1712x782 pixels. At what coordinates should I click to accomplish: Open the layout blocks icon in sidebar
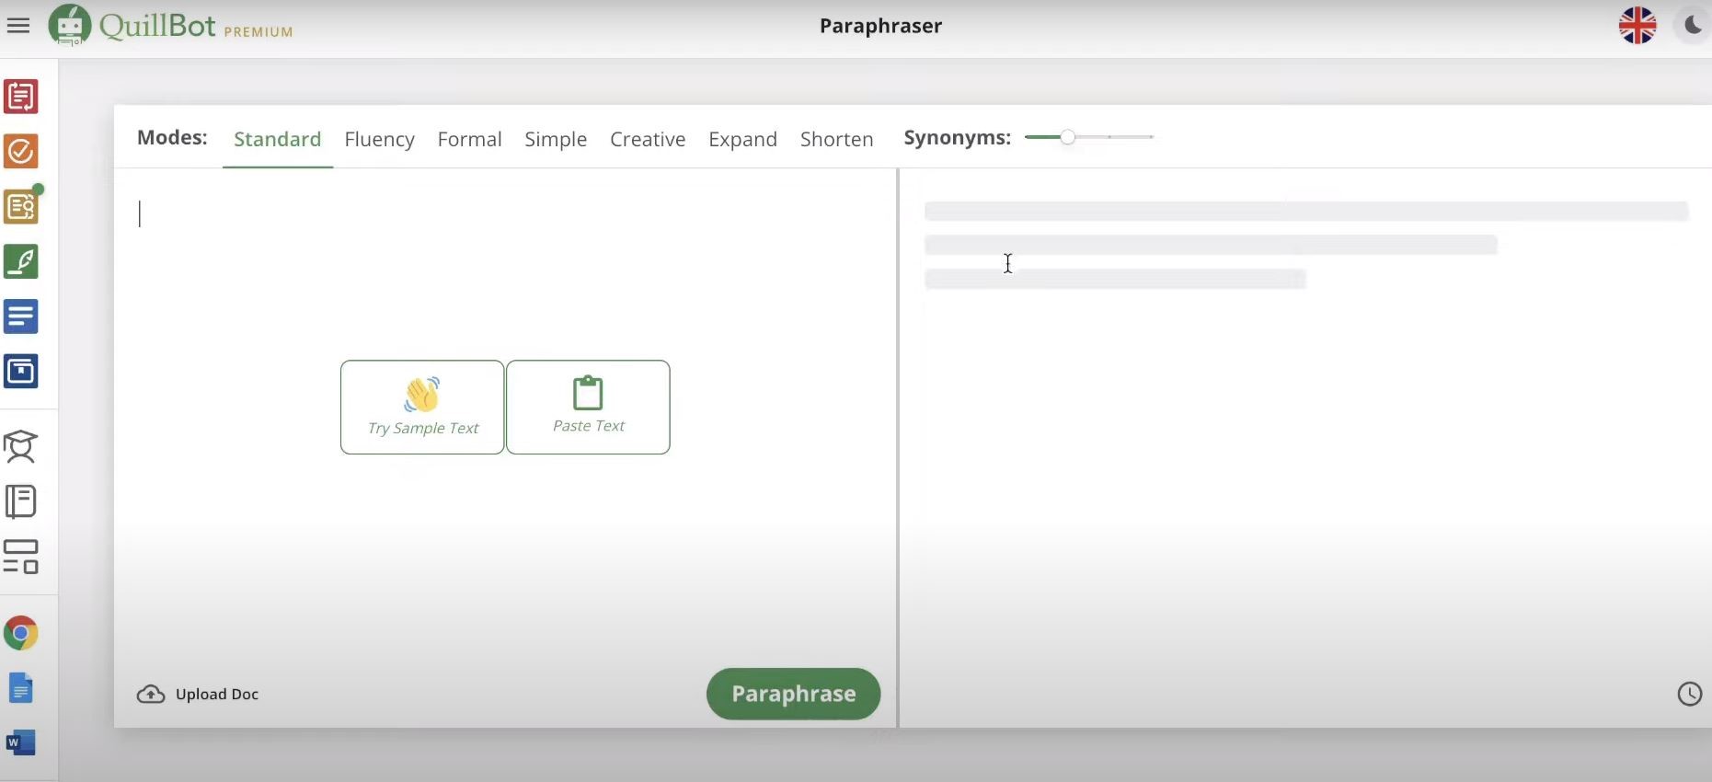point(20,557)
